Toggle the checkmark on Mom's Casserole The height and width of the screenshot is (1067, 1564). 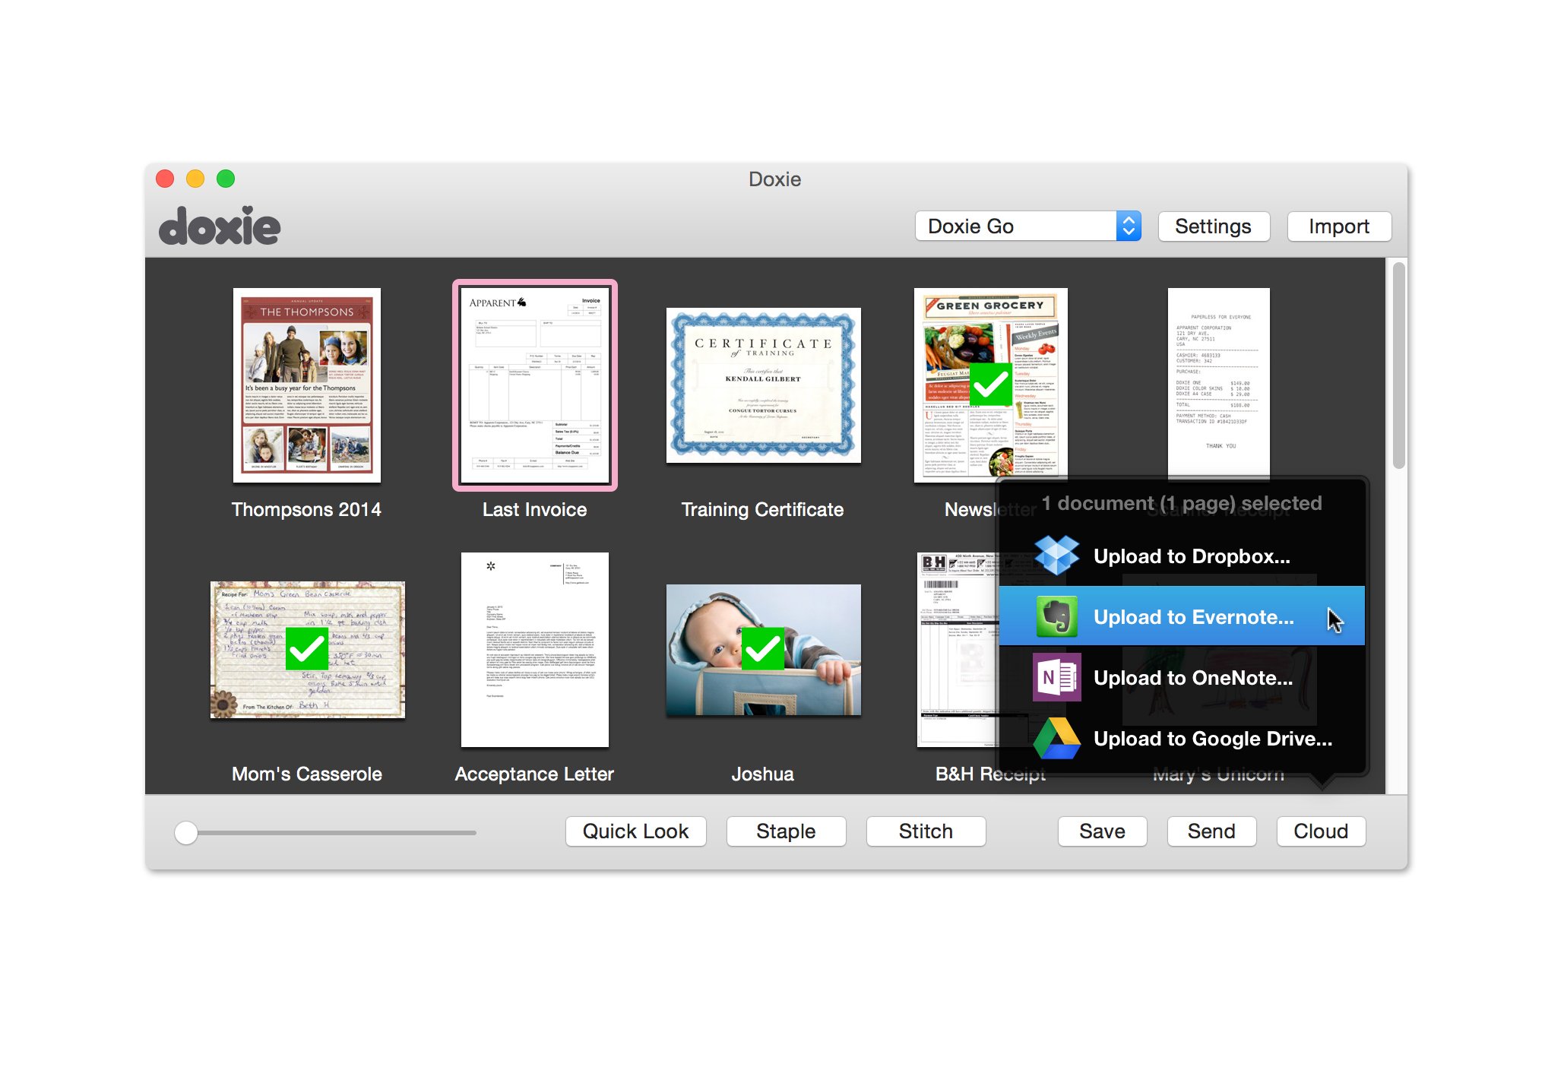(306, 648)
